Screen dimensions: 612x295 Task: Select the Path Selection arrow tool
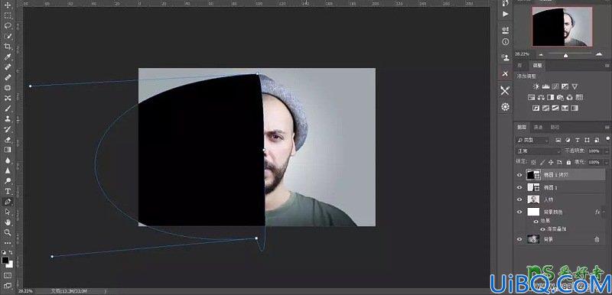click(8, 212)
